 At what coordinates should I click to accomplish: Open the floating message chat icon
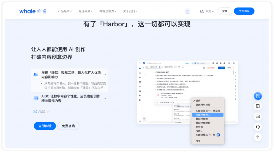(x=258, y=117)
